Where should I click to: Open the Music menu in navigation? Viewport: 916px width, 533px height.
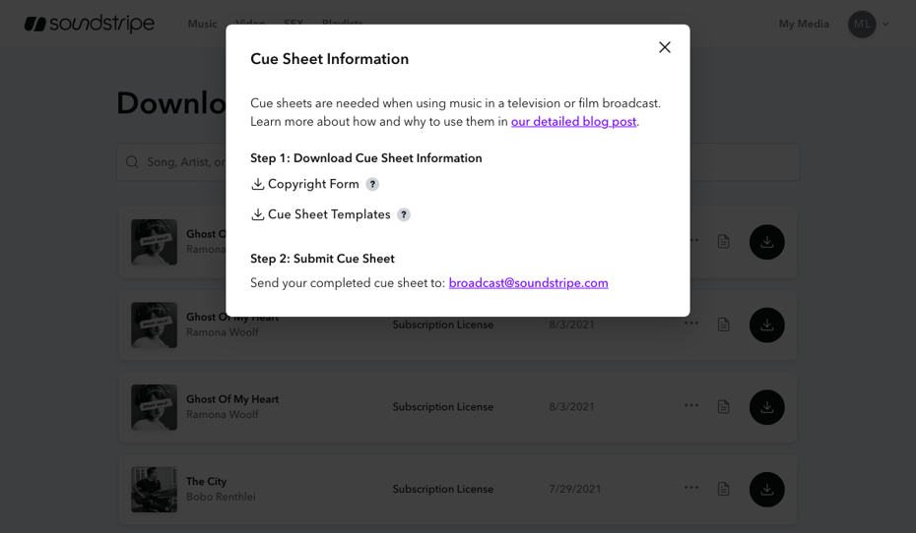click(202, 24)
